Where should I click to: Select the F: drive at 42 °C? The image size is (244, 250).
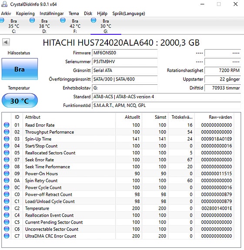[x=75, y=26]
